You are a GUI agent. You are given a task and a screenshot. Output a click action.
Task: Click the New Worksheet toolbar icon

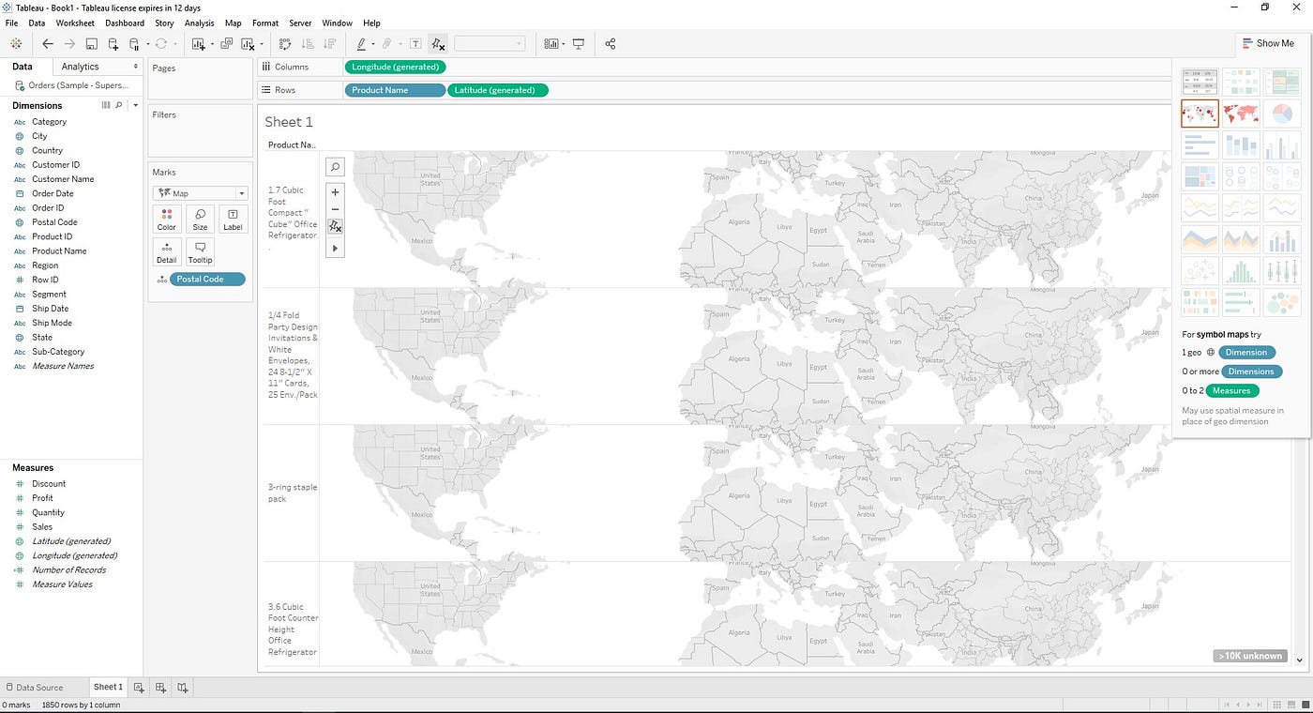[198, 43]
